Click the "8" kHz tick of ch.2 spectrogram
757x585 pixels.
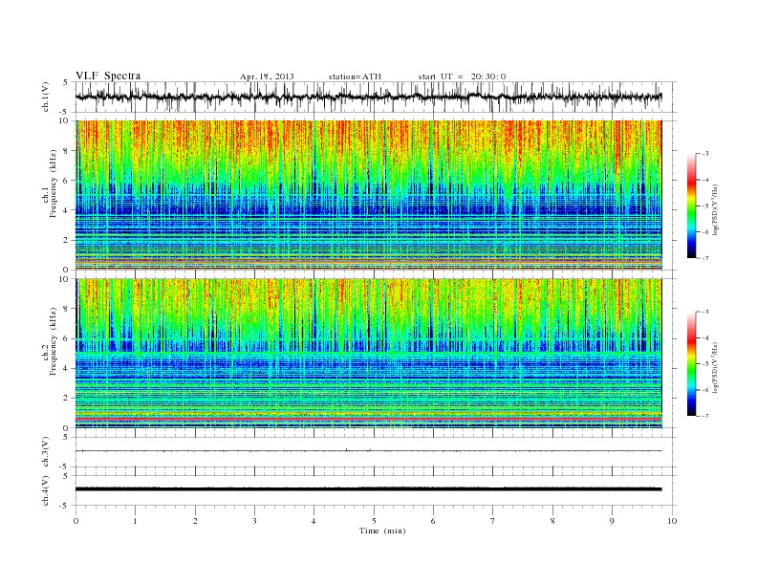point(67,309)
